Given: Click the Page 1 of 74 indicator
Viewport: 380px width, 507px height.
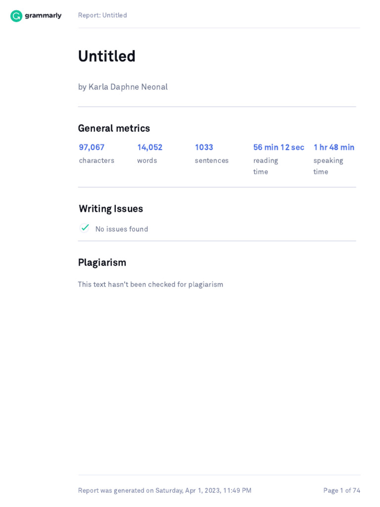Looking at the screenshot, I should [342, 490].
